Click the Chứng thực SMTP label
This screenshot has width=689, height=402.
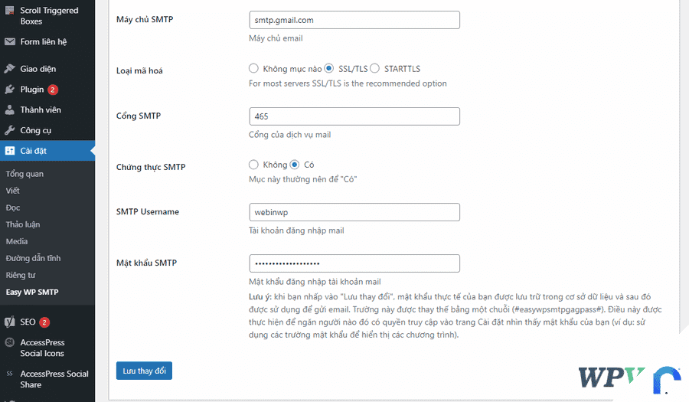point(151,167)
